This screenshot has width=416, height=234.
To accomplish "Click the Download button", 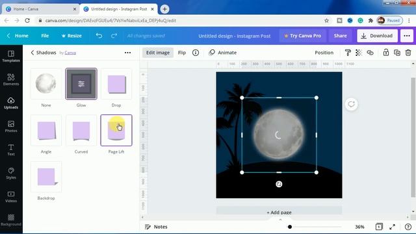I will pos(377,36).
